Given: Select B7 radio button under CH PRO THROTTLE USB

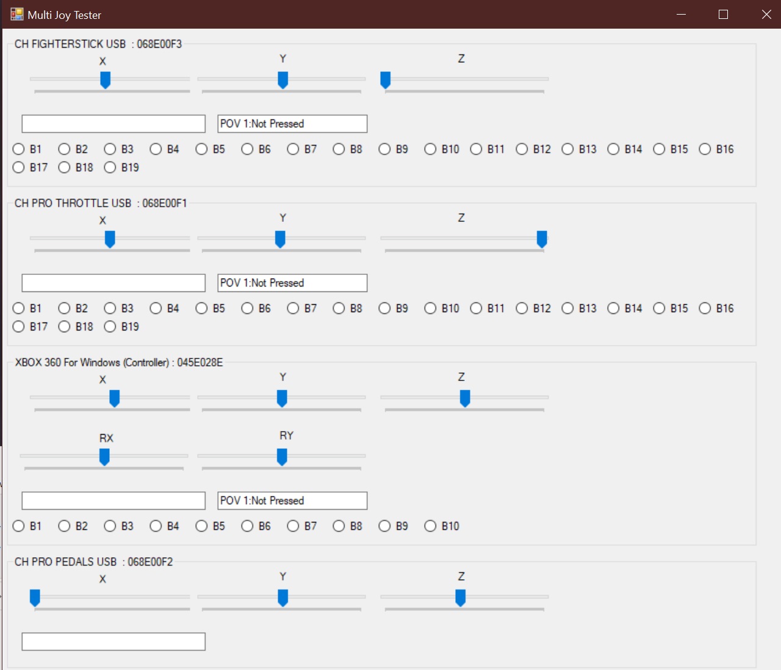Looking at the screenshot, I should (x=302, y=308).
